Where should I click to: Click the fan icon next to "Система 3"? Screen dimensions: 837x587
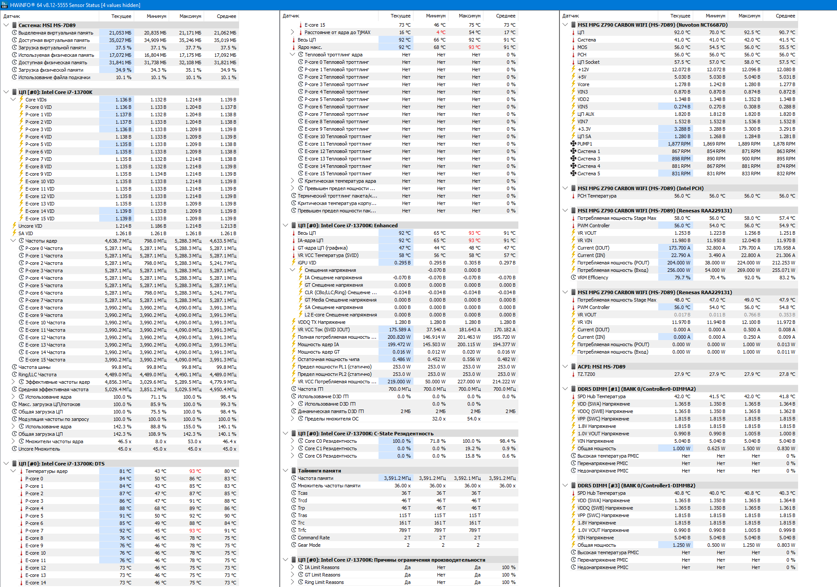573,159
